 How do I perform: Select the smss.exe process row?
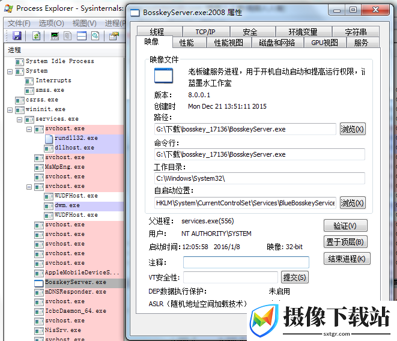coord(50,91)
